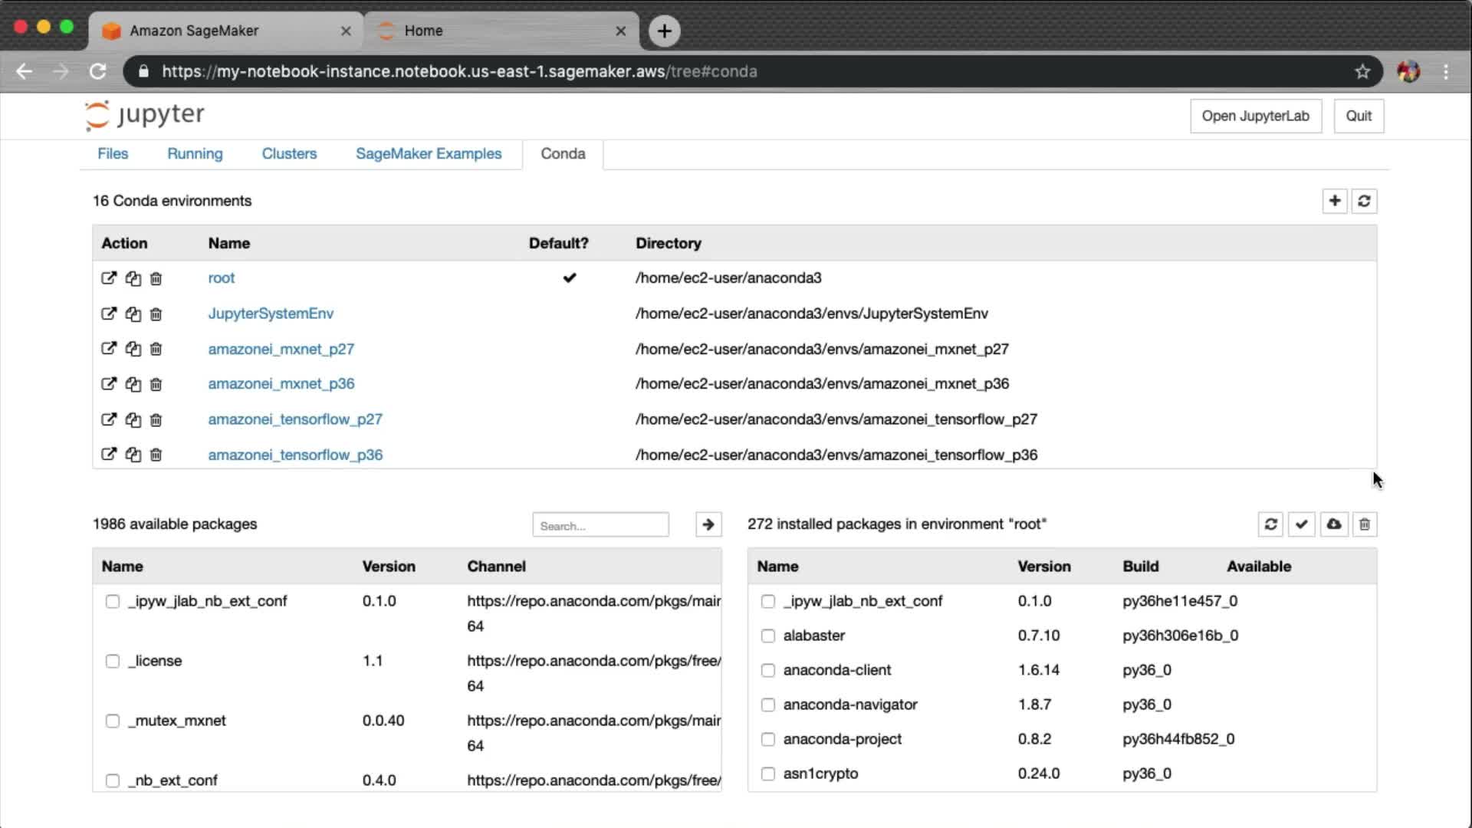Open the Running tab
This screenshot has width=1472, height=828.
tap(195, 153)
